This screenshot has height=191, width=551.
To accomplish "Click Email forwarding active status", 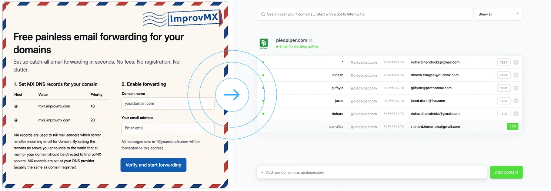I will click(x=297, y=47).
